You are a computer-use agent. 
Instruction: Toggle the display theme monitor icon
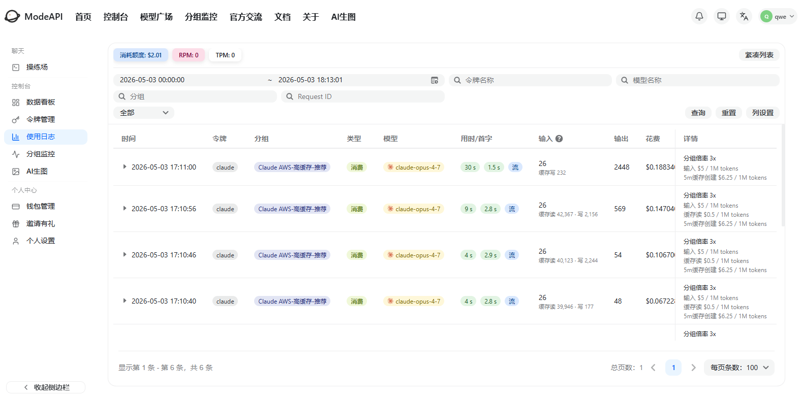click(x=722, y=16)
